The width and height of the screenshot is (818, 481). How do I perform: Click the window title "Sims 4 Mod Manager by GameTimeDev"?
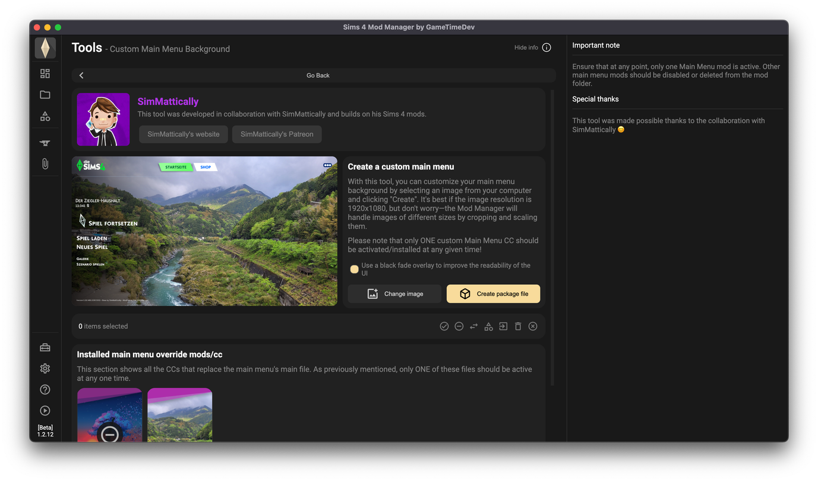409,27
